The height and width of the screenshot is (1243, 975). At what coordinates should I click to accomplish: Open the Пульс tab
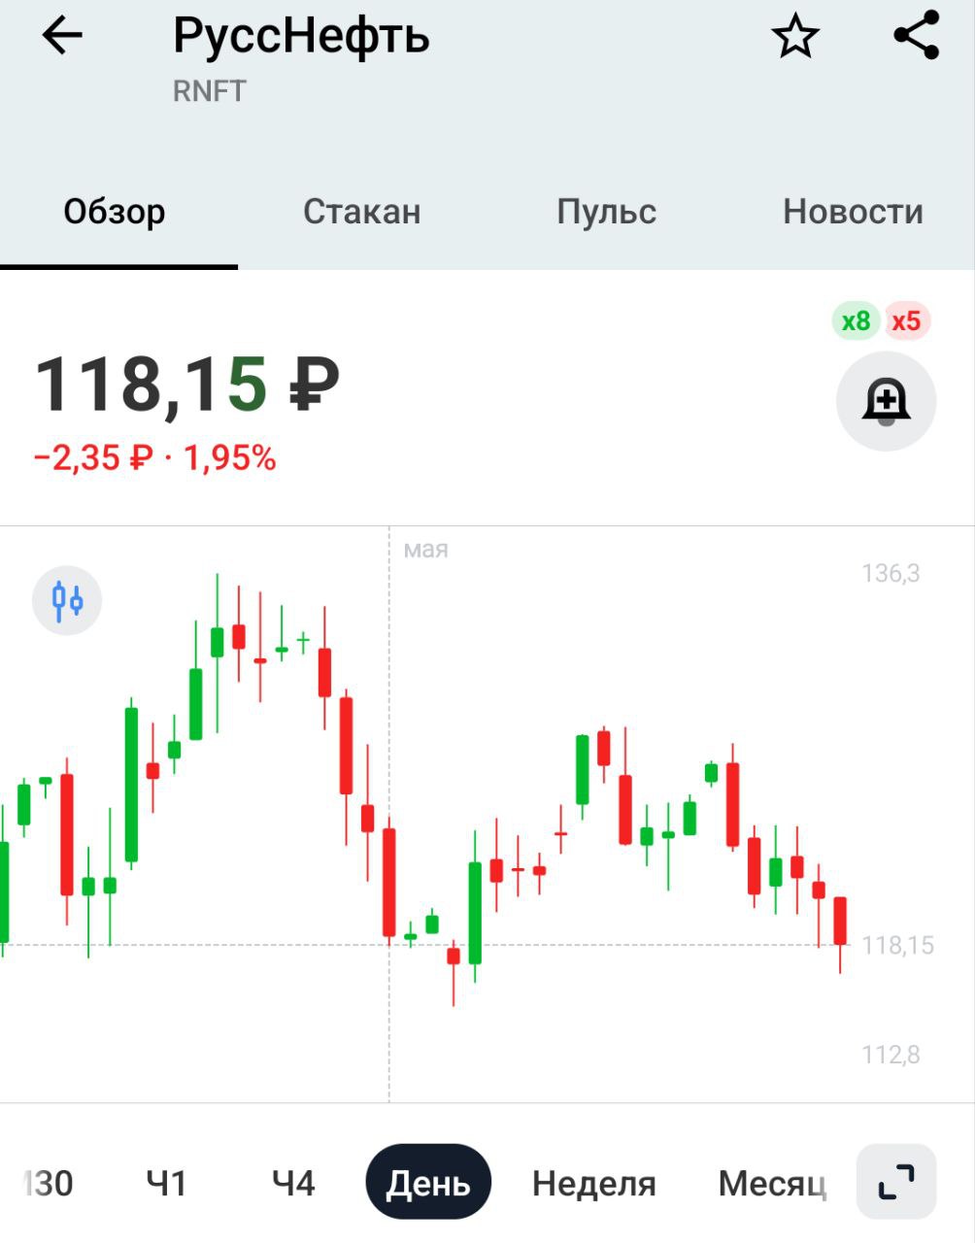point(606,212)
